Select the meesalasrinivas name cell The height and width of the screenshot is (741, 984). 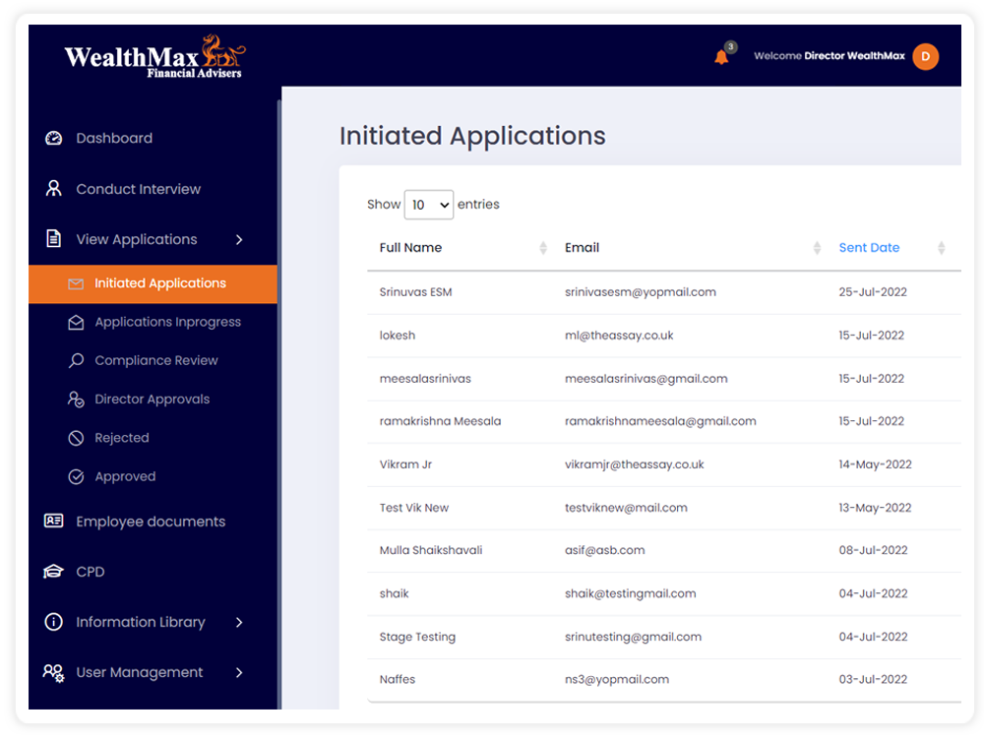pos(425,379)
